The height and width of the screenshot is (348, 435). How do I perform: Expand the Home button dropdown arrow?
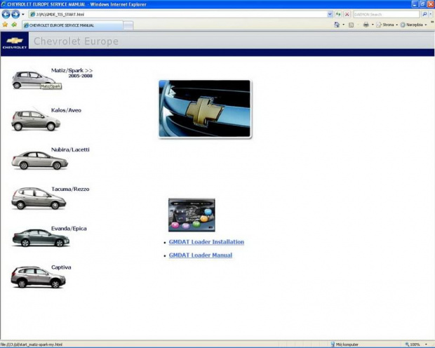tap(344, 25)
